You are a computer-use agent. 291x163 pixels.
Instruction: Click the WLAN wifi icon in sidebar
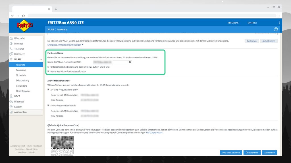tap(11, 59)
